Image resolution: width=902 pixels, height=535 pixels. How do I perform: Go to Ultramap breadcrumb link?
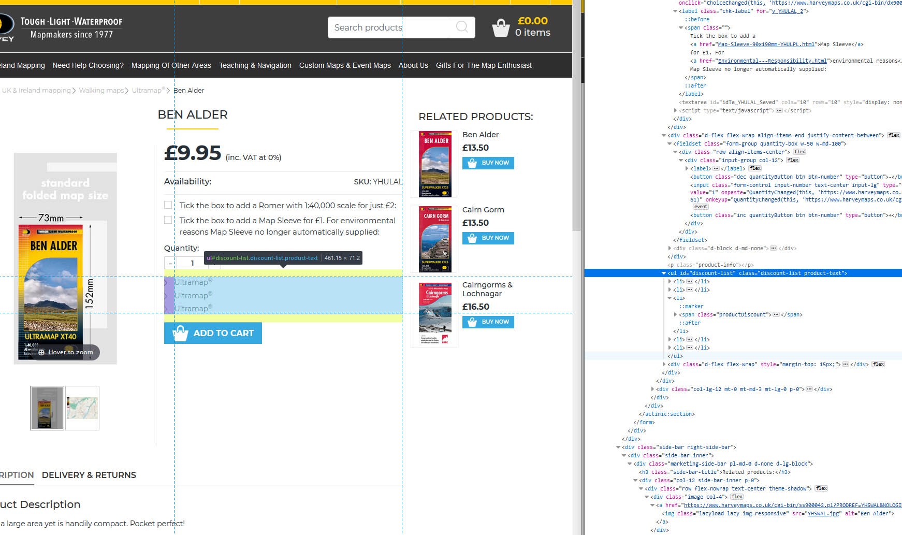[148, 90]
